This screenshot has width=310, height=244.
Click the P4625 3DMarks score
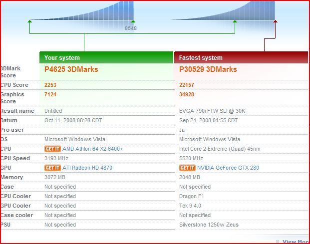coord(71,69)
